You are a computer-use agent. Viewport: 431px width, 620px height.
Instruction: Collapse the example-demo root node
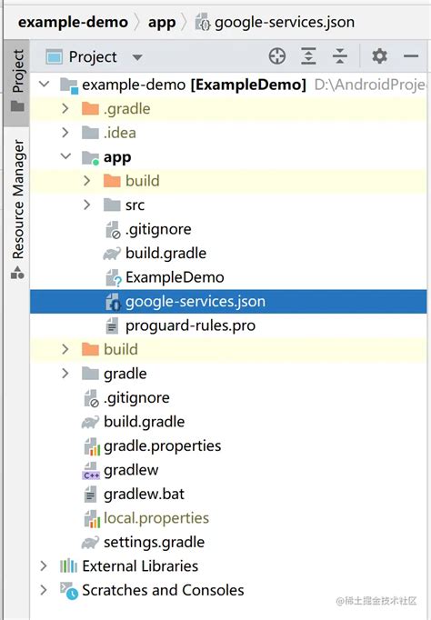click(x=44, y=85)
